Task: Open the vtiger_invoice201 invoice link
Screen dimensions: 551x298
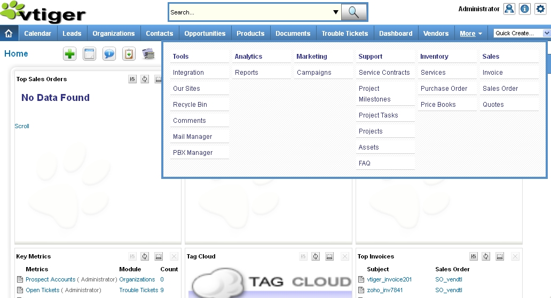Action: point(389,279)
